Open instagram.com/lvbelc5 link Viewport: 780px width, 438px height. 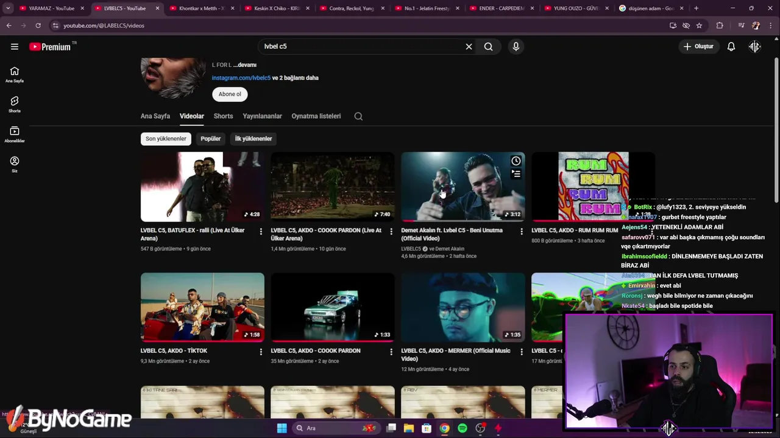[241, 78]
